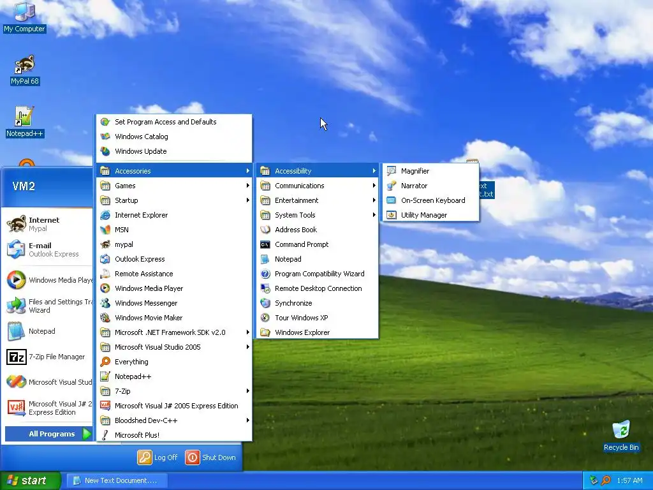The height and width of the screenshot is (490, 653).
Task: Click the Windows Movie Maker icon
Action: tap(105, 318)
